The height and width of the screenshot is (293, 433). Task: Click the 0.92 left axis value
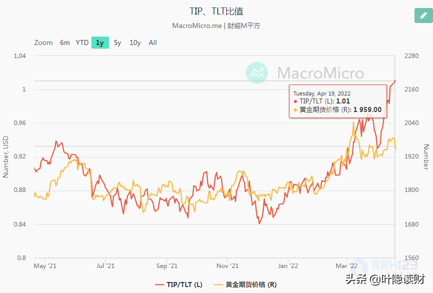coord(20,156)
